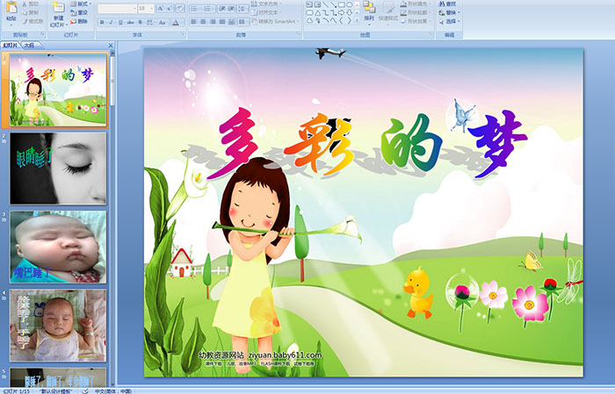Click the Find (查找) button

pyautogui.click(x=447, y=4)
